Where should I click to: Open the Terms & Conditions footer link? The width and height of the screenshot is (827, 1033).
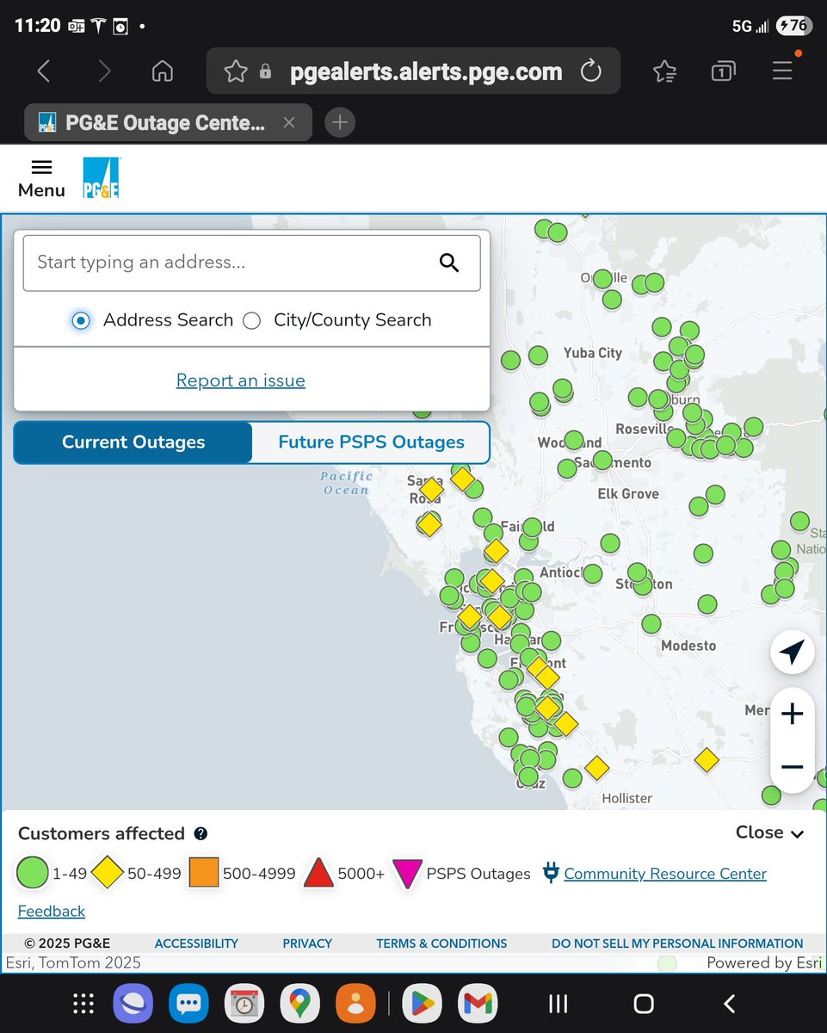pos(441,943)
